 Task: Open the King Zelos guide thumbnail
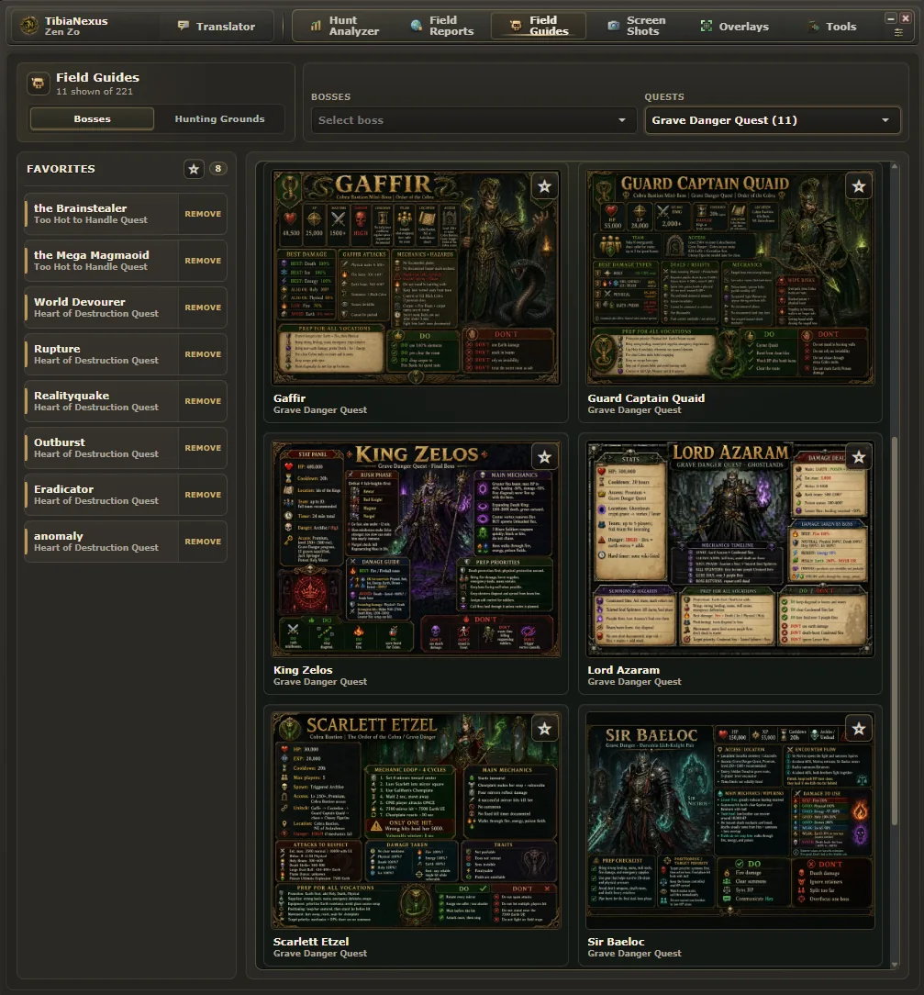[416, 549]
